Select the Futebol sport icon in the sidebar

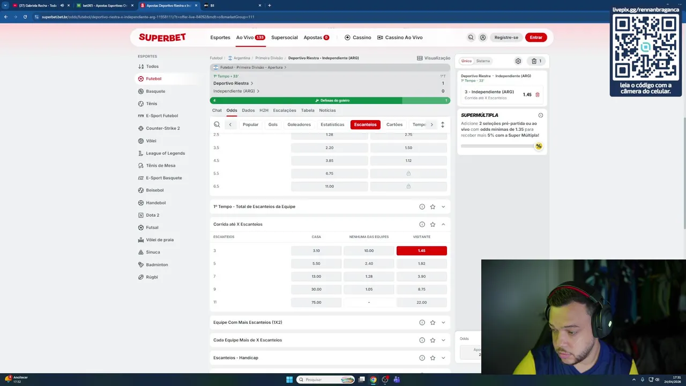[x=141, y=79]
